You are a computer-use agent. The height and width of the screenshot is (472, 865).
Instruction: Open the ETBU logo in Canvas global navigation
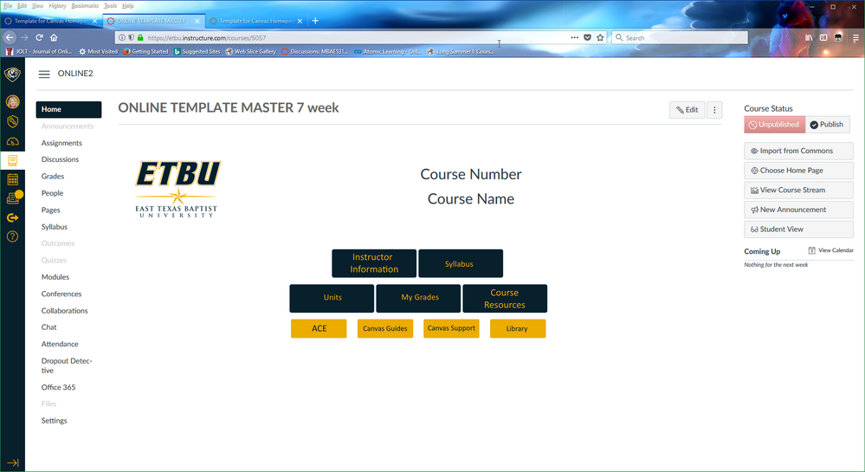[x=12, y=74]
